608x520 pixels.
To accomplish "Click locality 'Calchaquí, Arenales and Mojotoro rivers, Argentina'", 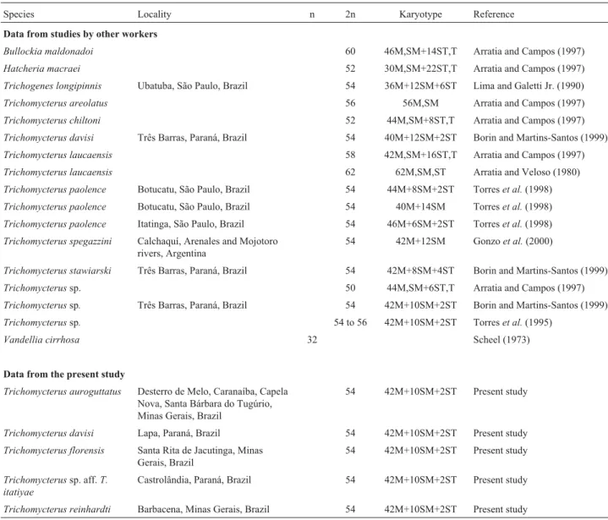I will [x=207, y=248].
